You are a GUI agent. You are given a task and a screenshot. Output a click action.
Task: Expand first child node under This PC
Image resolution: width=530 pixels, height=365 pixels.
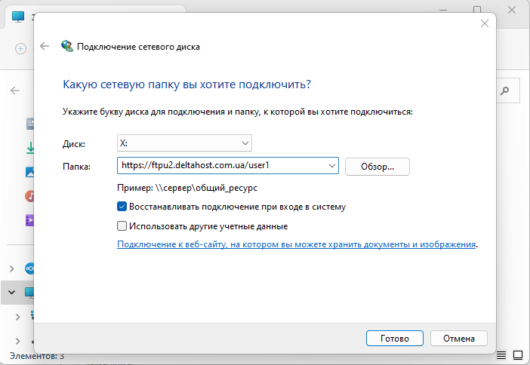point(17,317)
